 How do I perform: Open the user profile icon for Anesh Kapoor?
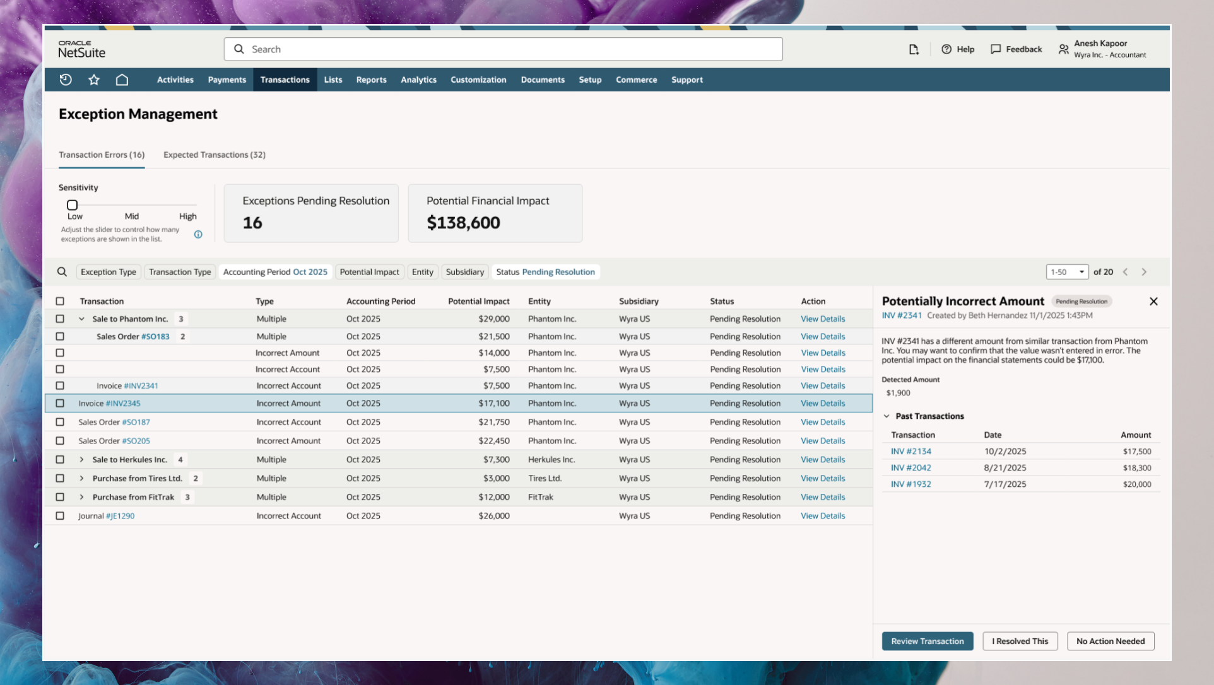coord(1064,49)
